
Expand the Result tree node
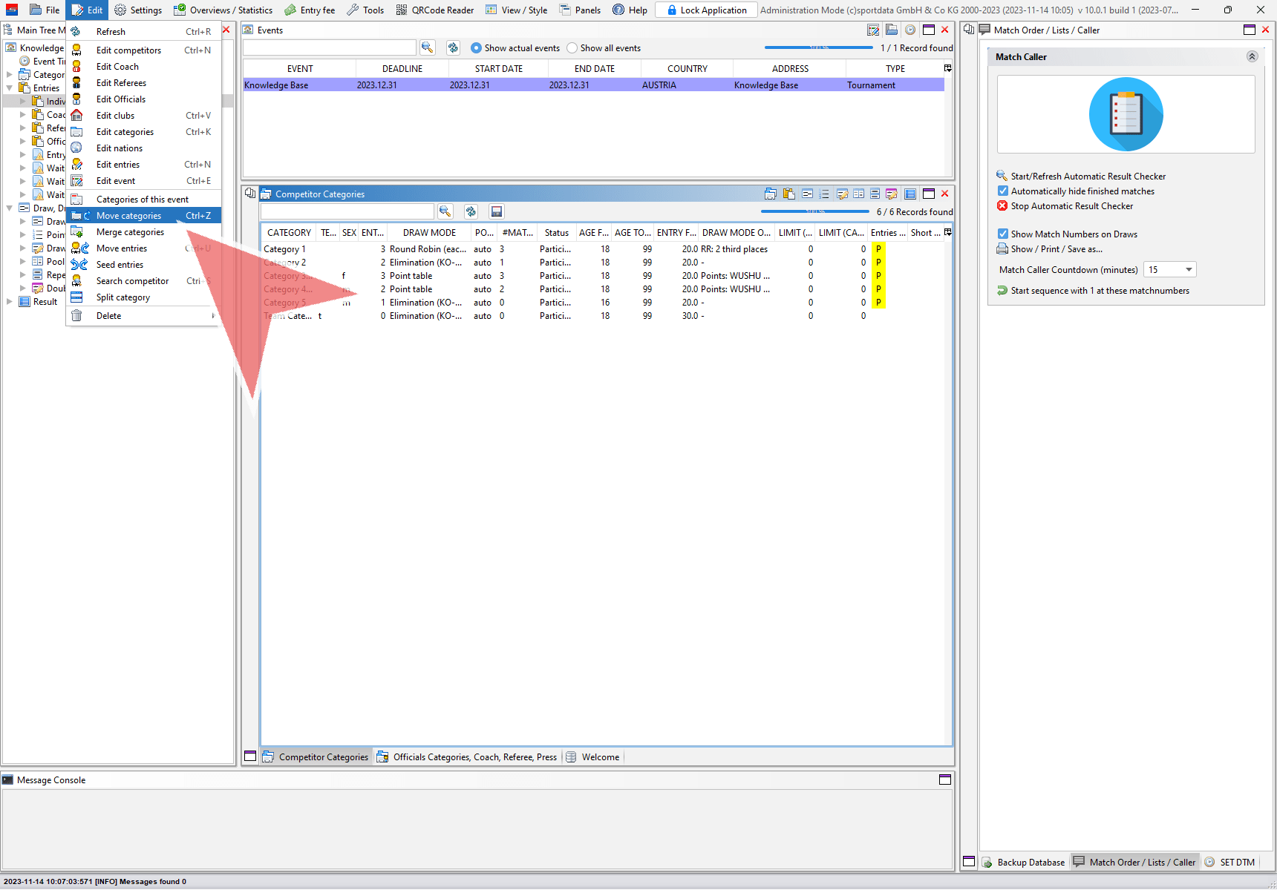point(9,302)
